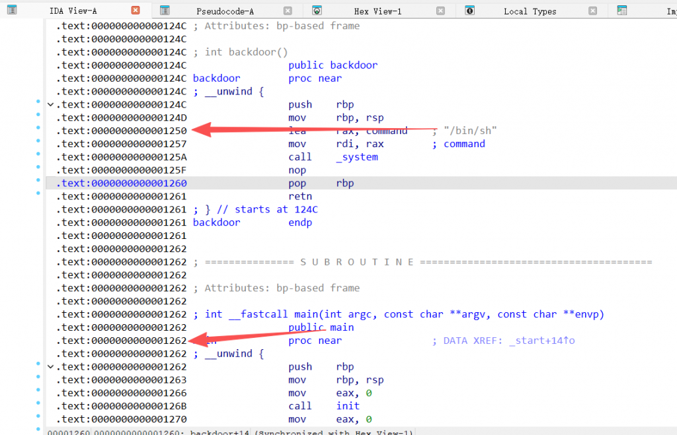Close the IDA View-A tab
Screen dimensions: 677x435
(136, 11)
